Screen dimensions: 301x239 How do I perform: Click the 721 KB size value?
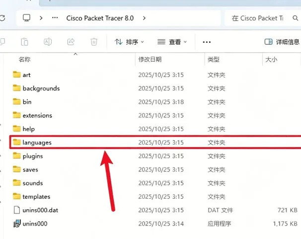point(288,210)
